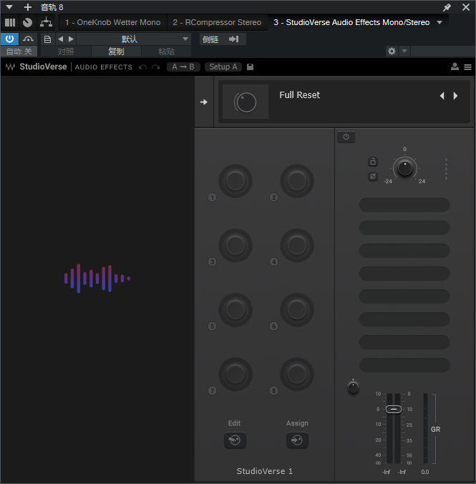Viewport: 476px width, 484px height.
Task: Click the Waves logo icon
Action: (x=10, y=67)
